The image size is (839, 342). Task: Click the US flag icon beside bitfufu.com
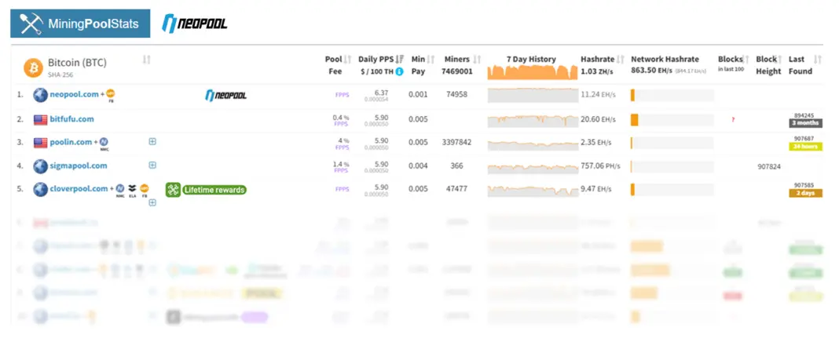click(41, 119)
